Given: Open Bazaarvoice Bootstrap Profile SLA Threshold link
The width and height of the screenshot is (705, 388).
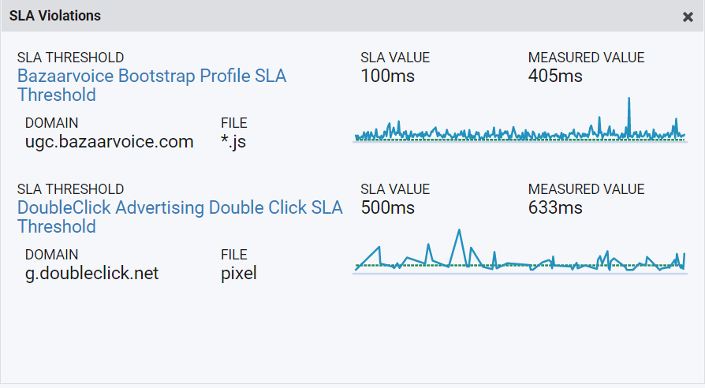Looking at the screenshot, I should 151,85.
